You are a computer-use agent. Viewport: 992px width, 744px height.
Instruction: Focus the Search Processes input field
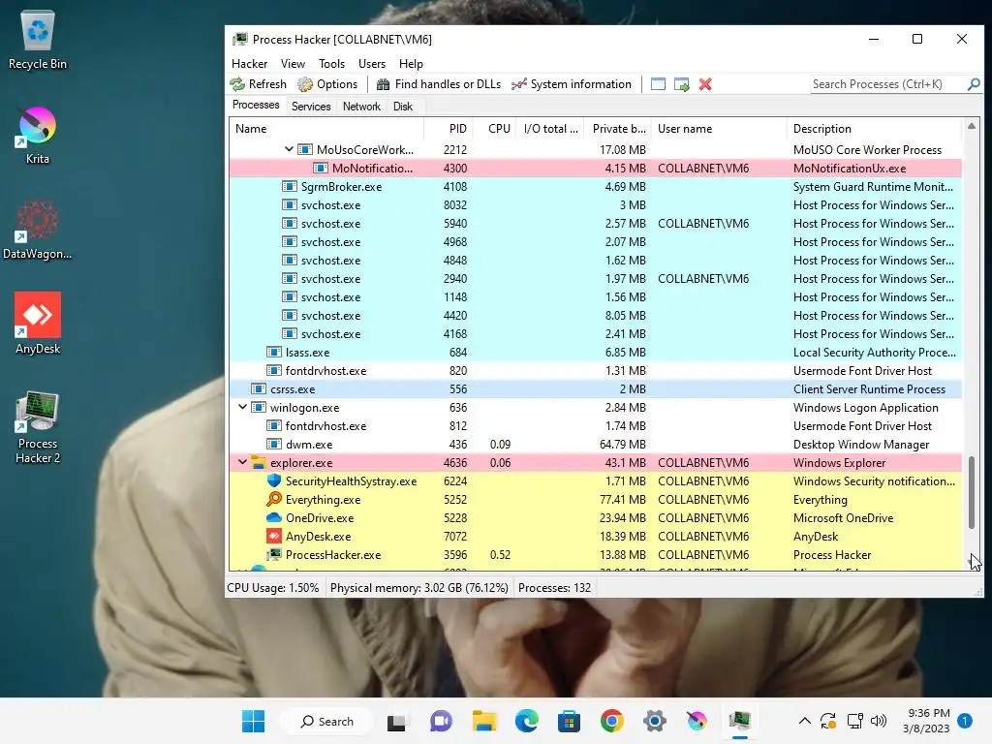tap(888, 84)
